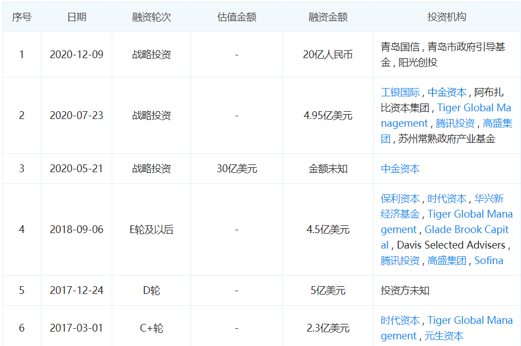This screenshot has height=346, width=521.
Task: Click 中金资本 link in the 2020-05-21 row
Action: [x=400, y=169]
